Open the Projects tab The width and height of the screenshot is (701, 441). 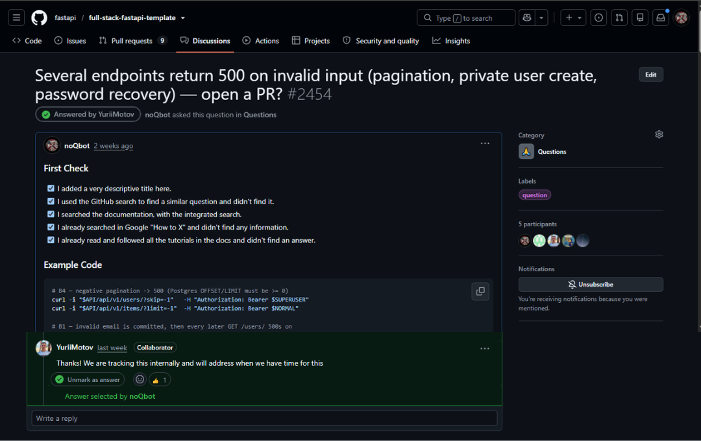[x=311, y=41]
